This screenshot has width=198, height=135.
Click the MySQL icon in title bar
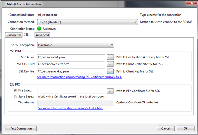pos(4,4)
